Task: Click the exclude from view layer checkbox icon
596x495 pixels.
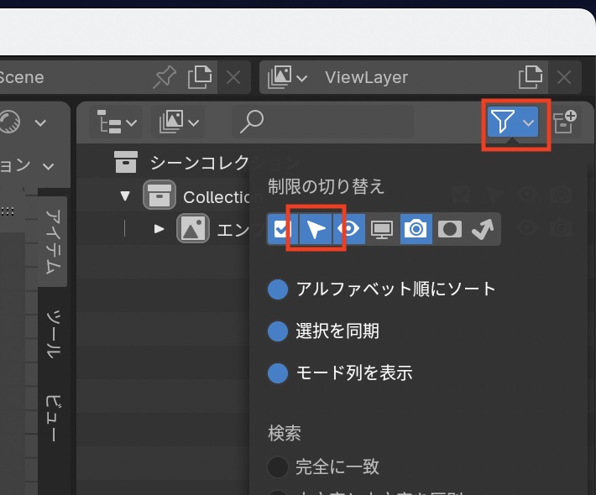Action: (283, 229)
